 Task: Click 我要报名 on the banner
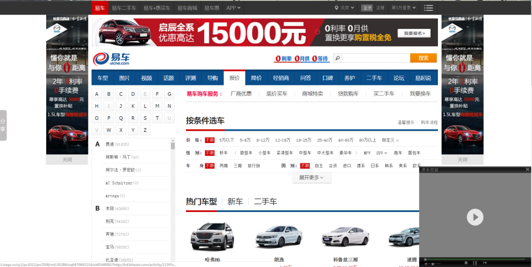(414, 33)
